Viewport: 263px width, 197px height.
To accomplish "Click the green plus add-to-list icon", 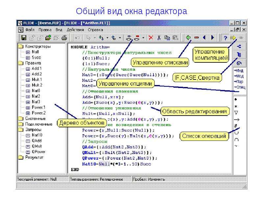I will click(188, 37).
